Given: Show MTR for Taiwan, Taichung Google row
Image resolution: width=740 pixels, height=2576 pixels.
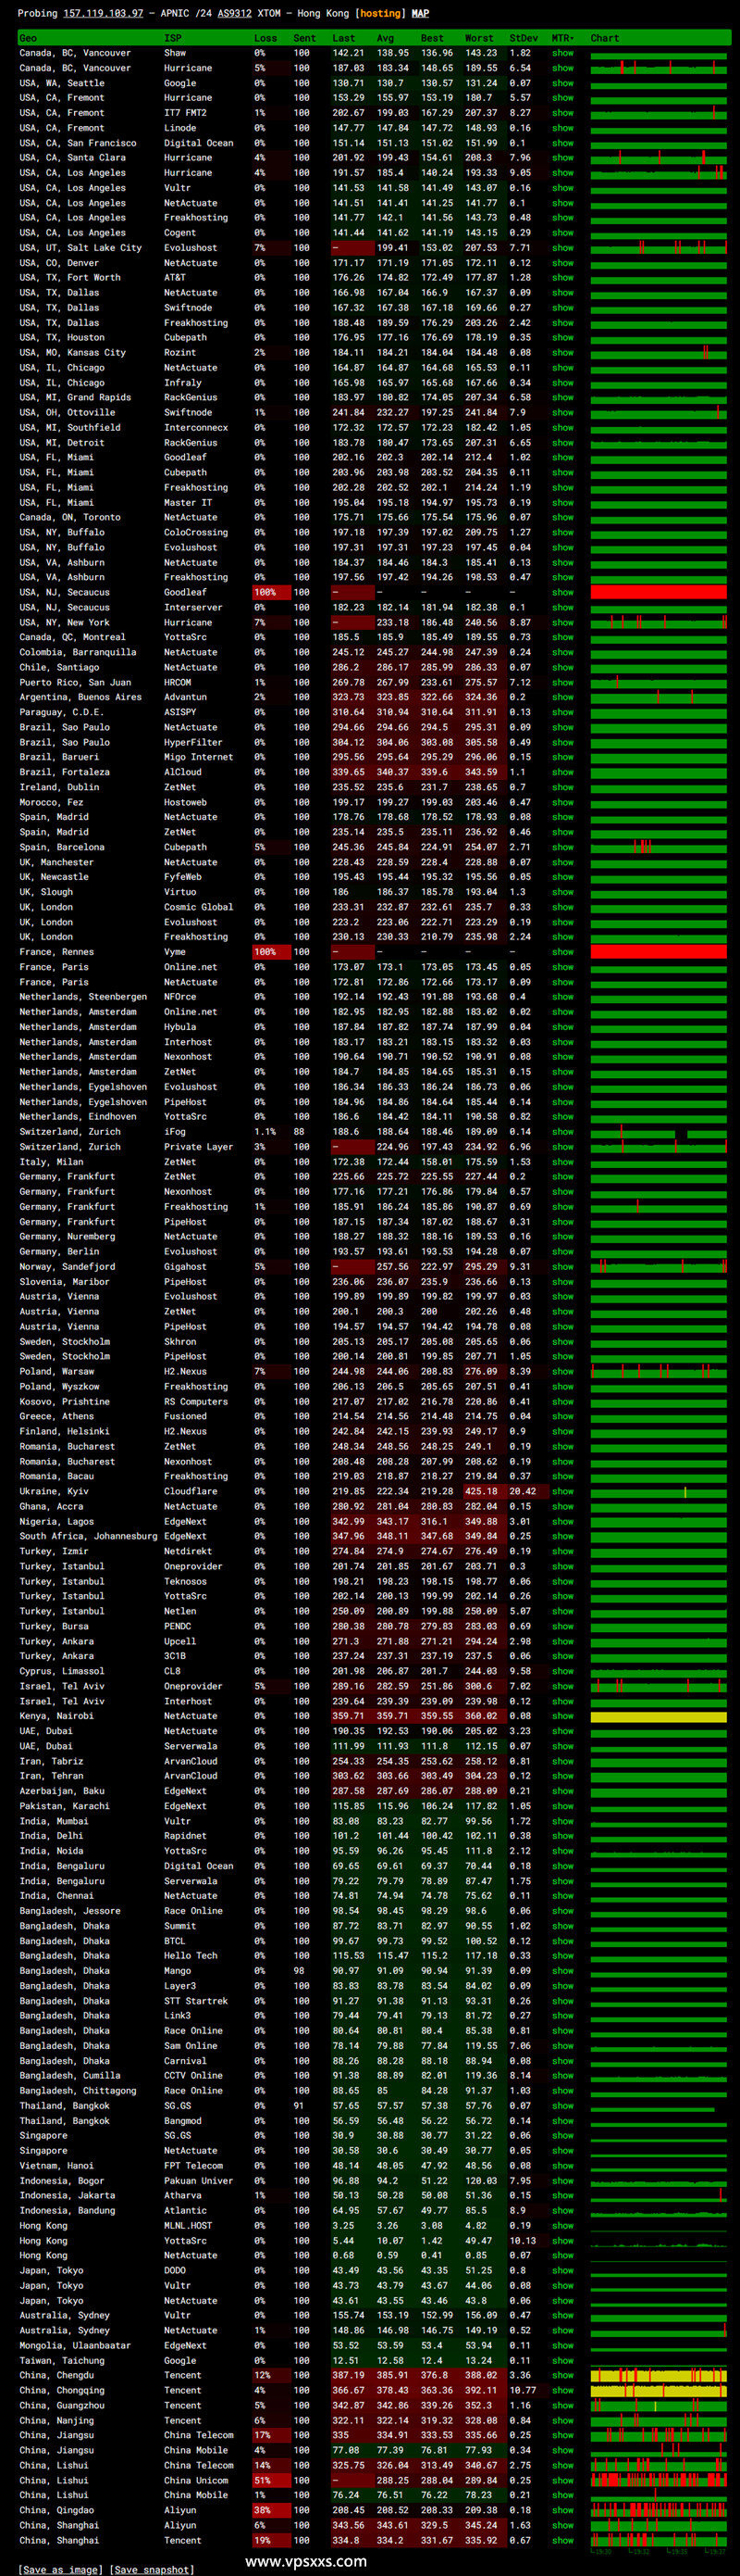Looking at the screenshot, I should tap(563, 2360).
